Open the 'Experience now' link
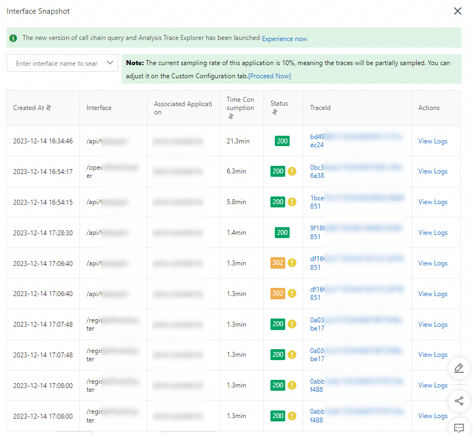 point(285,39)
